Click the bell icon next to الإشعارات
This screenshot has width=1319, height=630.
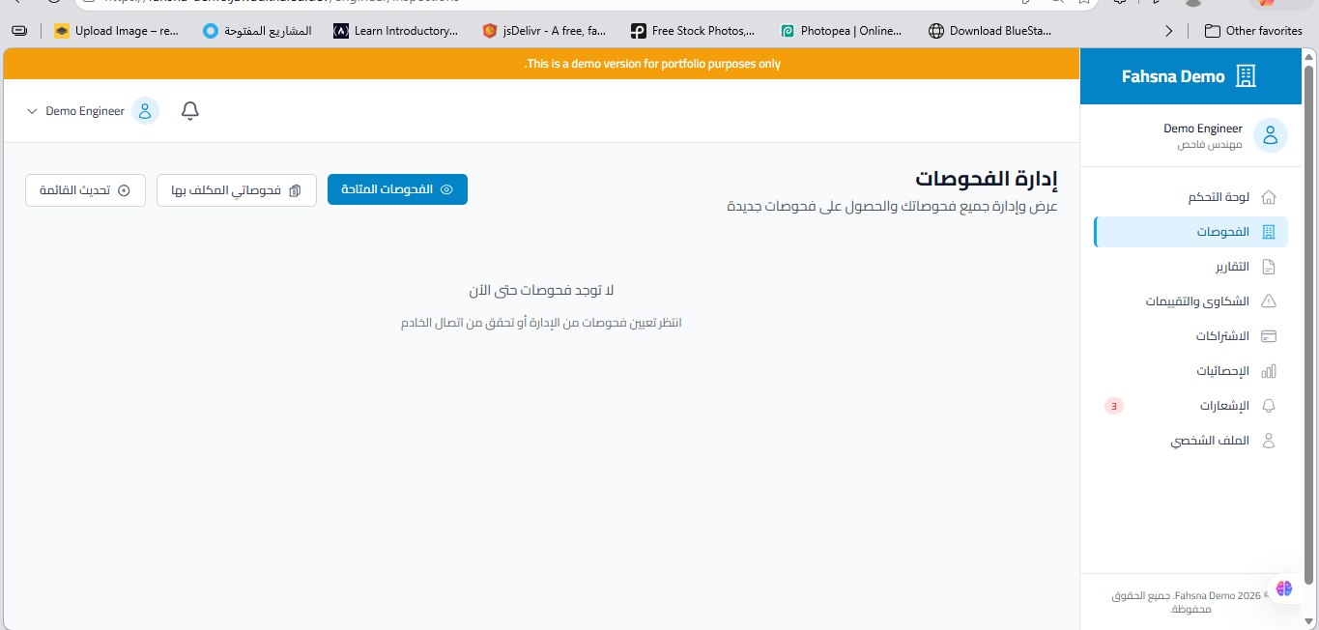click(x=1269, y=406)
